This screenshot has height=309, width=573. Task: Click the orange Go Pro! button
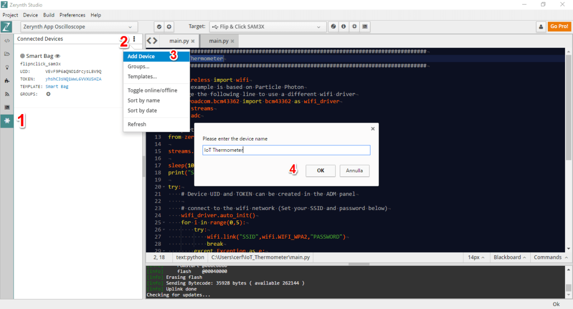(x=559, y=27)
